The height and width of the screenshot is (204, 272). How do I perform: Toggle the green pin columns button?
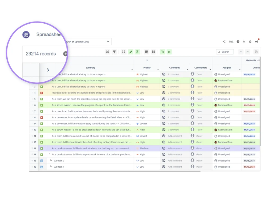click(131, 52)
